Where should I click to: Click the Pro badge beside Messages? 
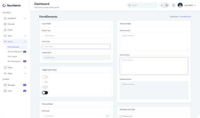(25, 85)
